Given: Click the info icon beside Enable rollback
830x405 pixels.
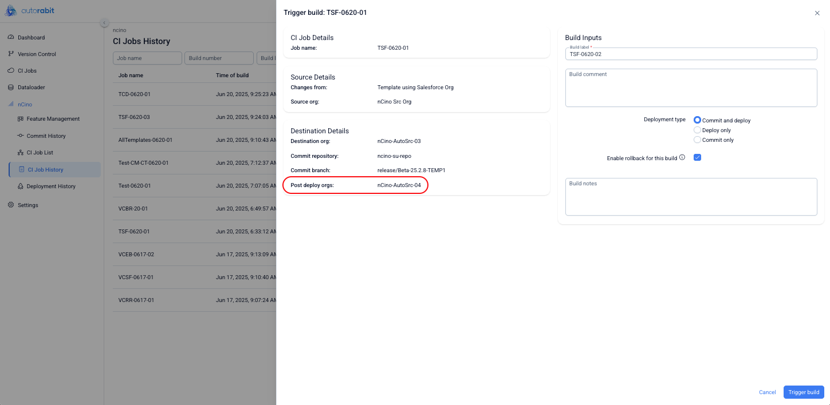Looking at the screenshot, I should pyautogui.click(x=682, y=157).
